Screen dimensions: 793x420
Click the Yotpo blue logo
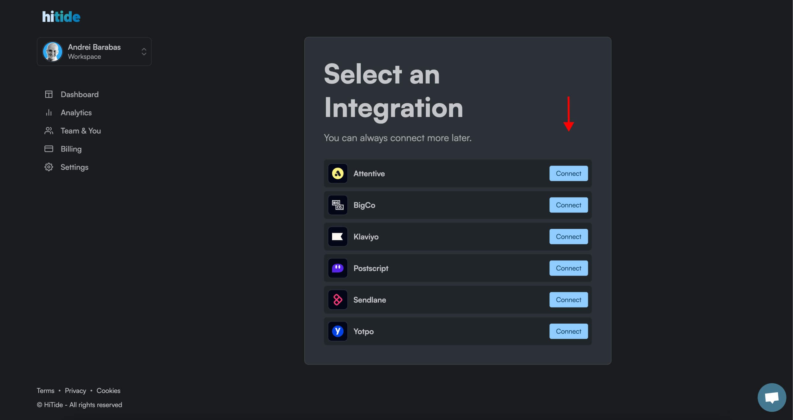[337, 331]
